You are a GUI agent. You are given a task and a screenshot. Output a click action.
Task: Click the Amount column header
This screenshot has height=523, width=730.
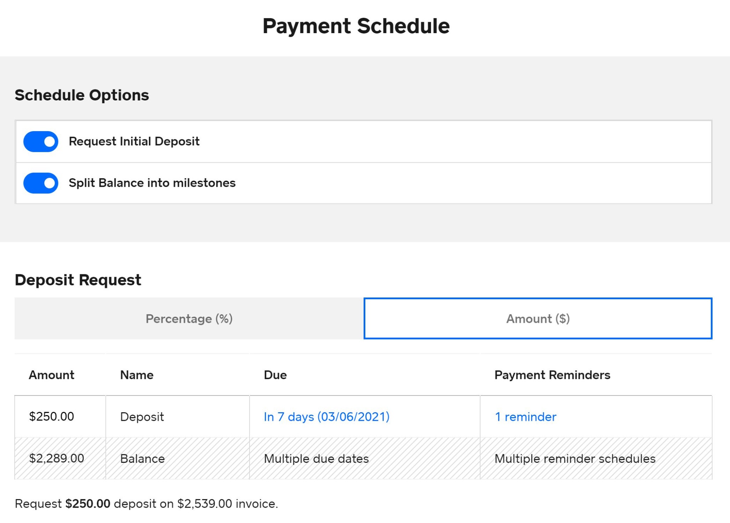pos(51,374)
